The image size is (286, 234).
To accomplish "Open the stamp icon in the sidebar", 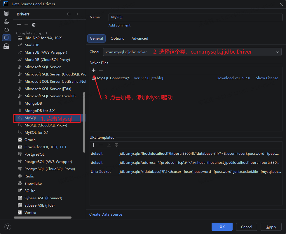I will 6,22.
